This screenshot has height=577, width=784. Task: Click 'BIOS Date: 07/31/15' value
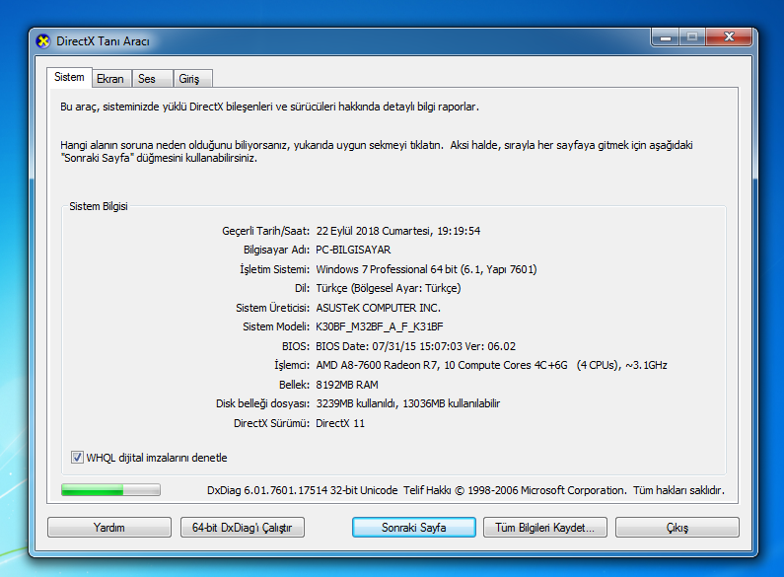pos(366,346)
